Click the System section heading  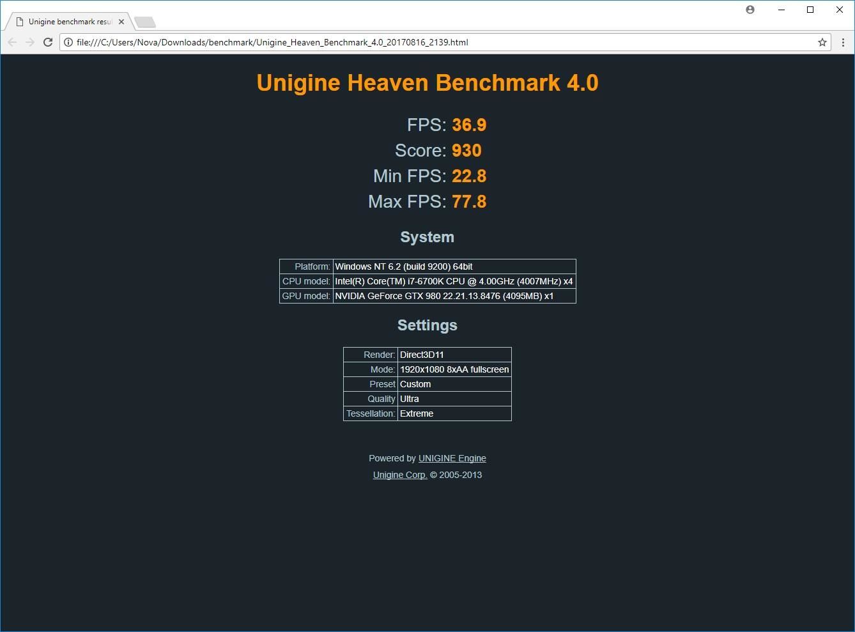coord(427,237)
